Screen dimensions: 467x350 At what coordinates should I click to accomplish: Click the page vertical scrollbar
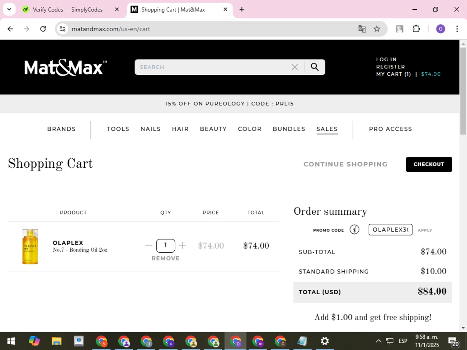[x=463, y=91]
